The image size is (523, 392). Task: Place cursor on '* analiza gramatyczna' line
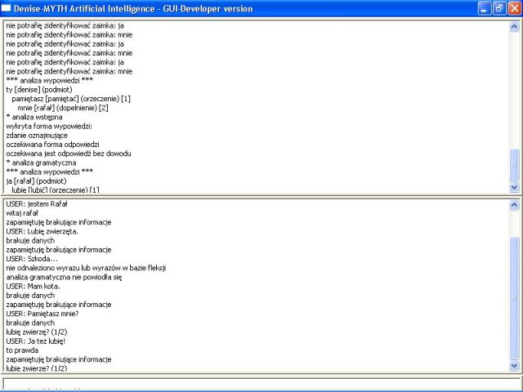coord(41,163)
